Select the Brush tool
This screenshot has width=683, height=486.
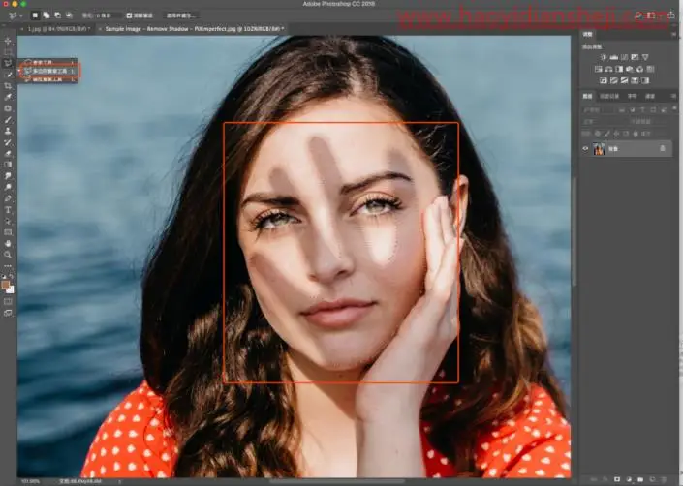click(8, 120)
